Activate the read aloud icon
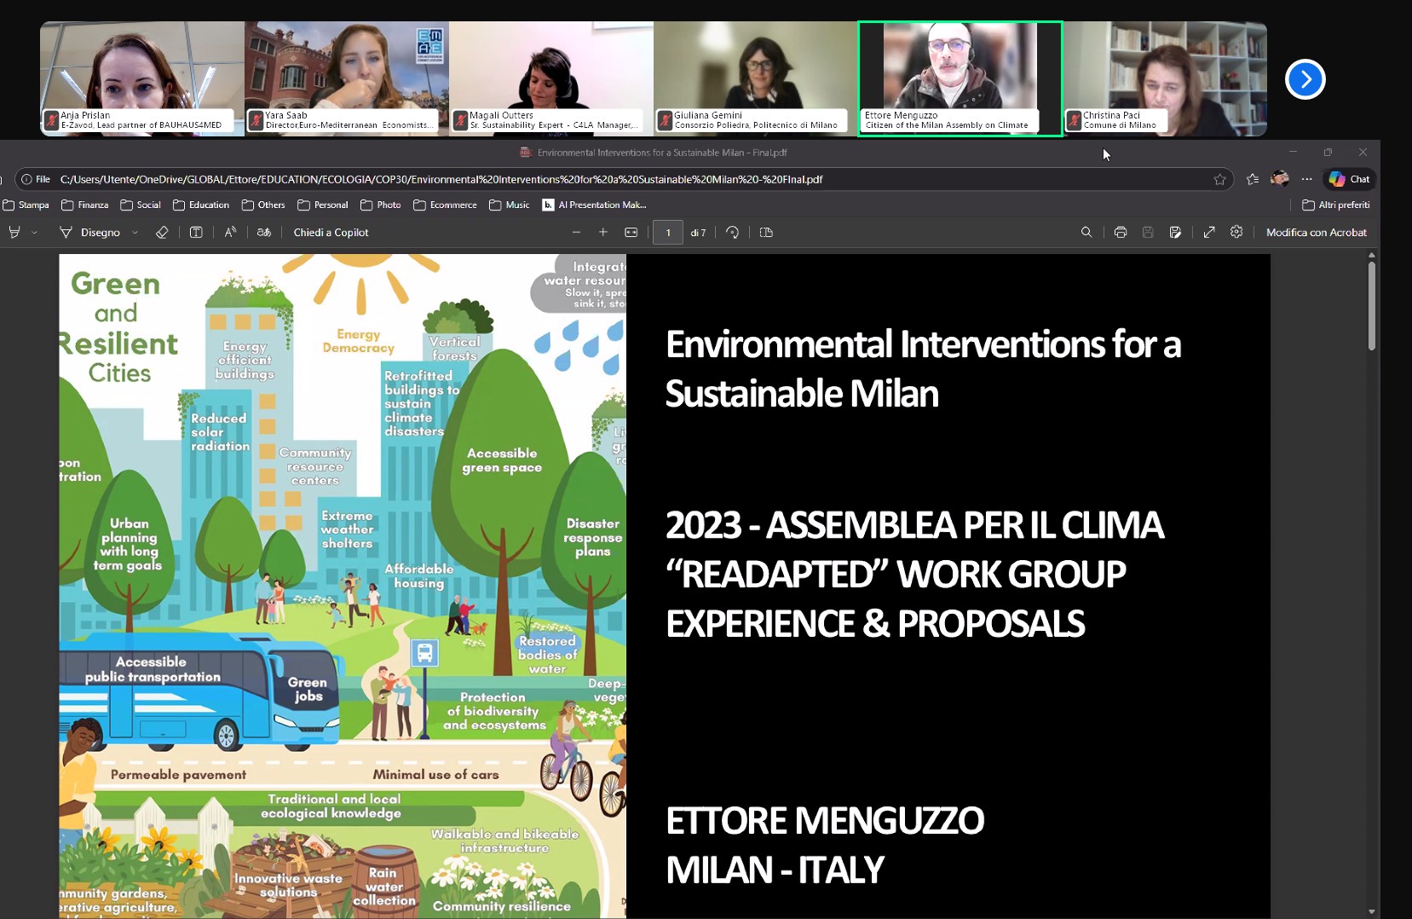Viewport: 1412px width, 919px height. click(230, 233)
